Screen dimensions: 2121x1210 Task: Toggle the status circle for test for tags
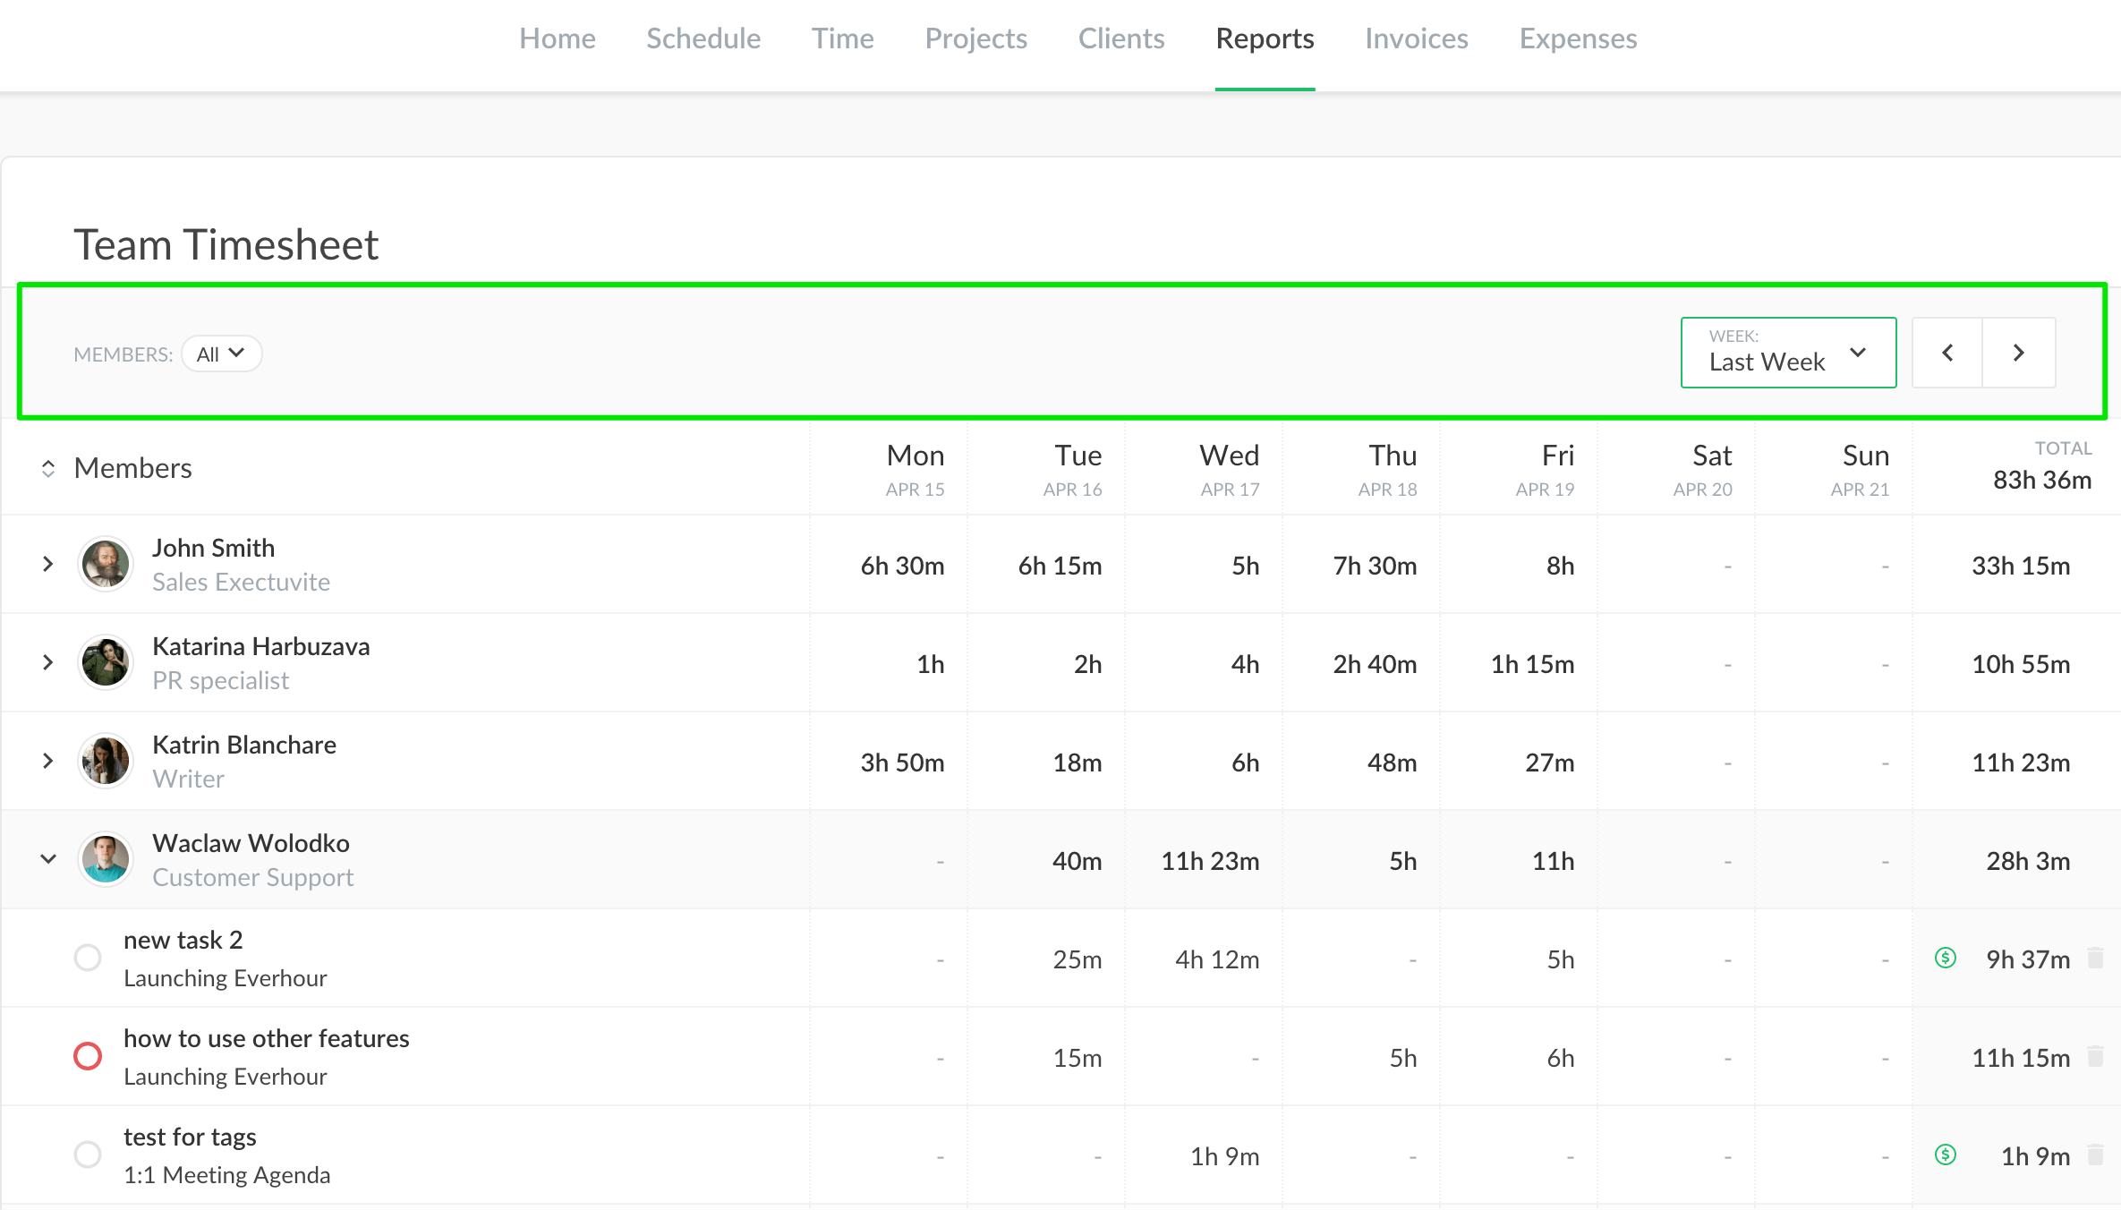coord(88,1155)
